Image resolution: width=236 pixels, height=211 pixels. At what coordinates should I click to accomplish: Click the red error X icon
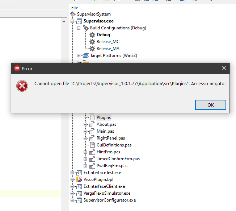(x=22, y=86)
